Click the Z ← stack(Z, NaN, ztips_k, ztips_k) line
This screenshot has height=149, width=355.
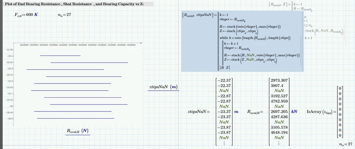pyautogui.click(x=251, y=60)
